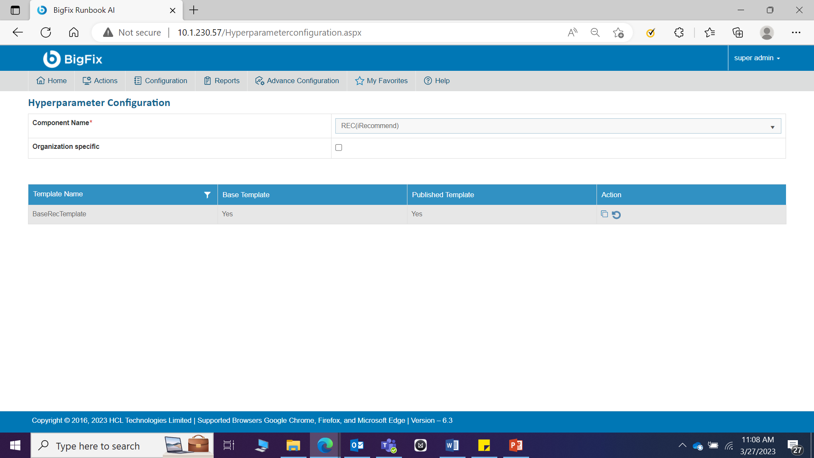Screen dimensions: 814x458
Task: Click the browser address bar URL
Action: pos(269,33)
